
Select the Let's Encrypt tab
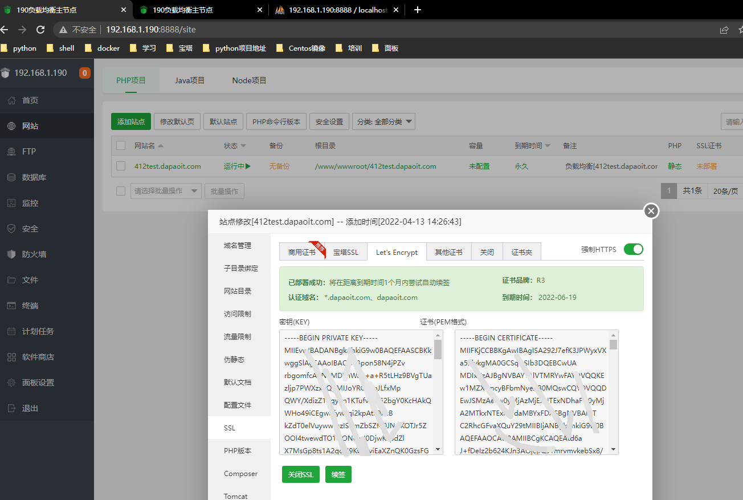(397, 252)
